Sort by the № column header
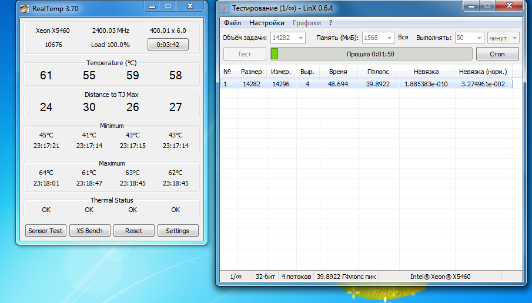This screenshot has height=303, width=532. [229, 72]
